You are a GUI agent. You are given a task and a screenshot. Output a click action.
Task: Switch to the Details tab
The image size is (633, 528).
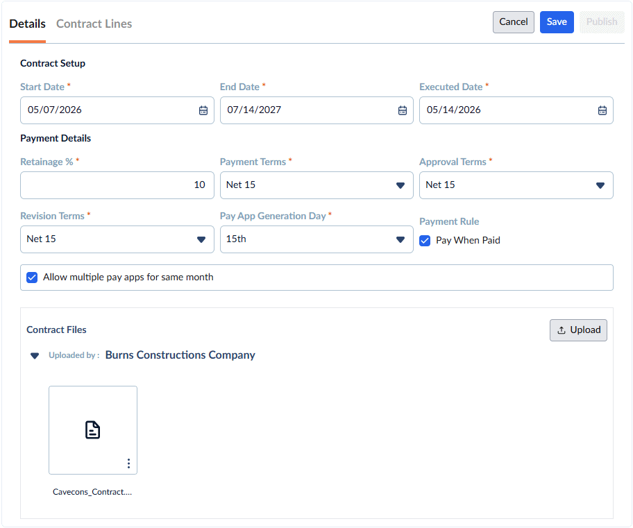[28, 24]
